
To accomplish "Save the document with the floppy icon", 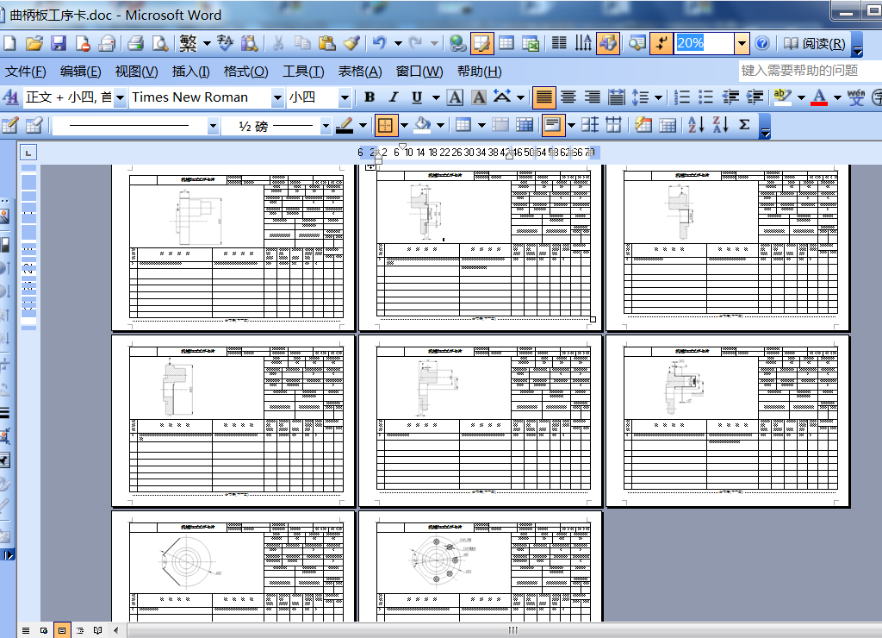I will (x=59, y=43).
